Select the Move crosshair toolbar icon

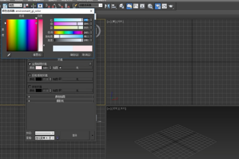click(x=33, y=6)
